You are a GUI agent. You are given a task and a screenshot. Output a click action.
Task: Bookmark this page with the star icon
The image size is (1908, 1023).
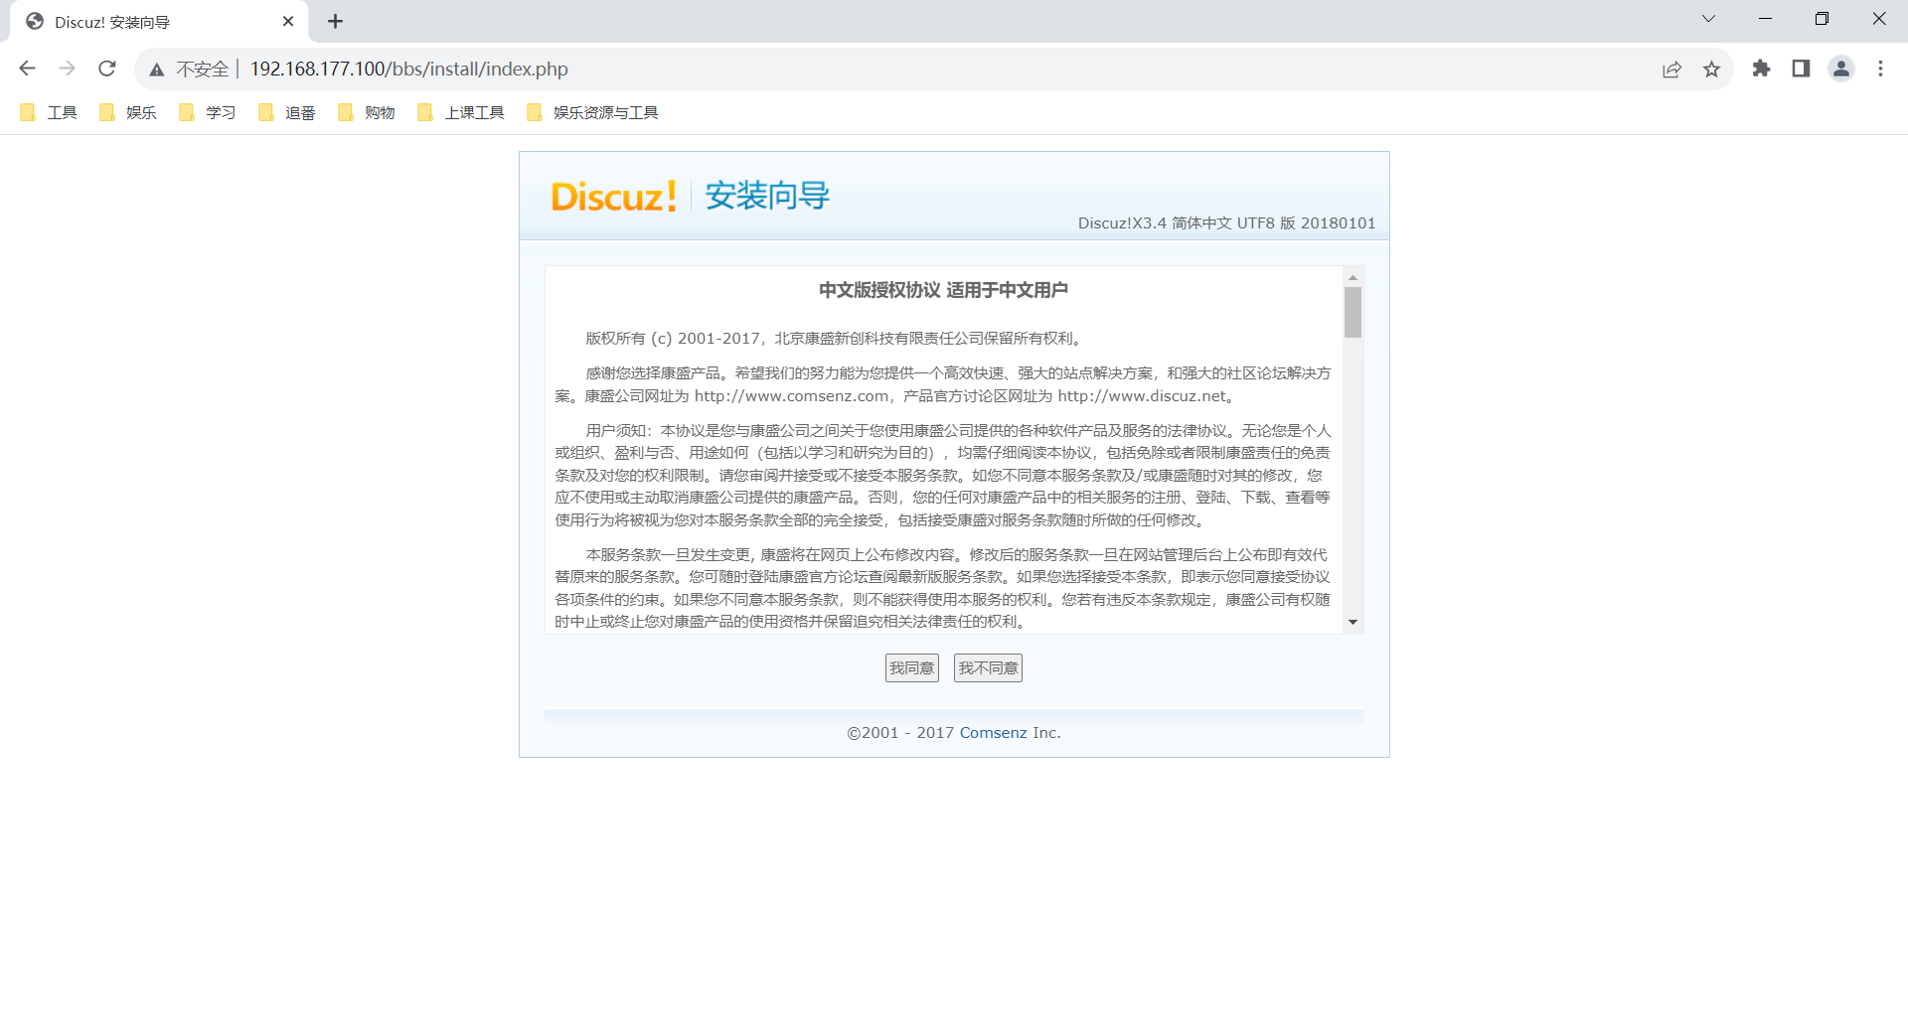(x=1711, y=69)
